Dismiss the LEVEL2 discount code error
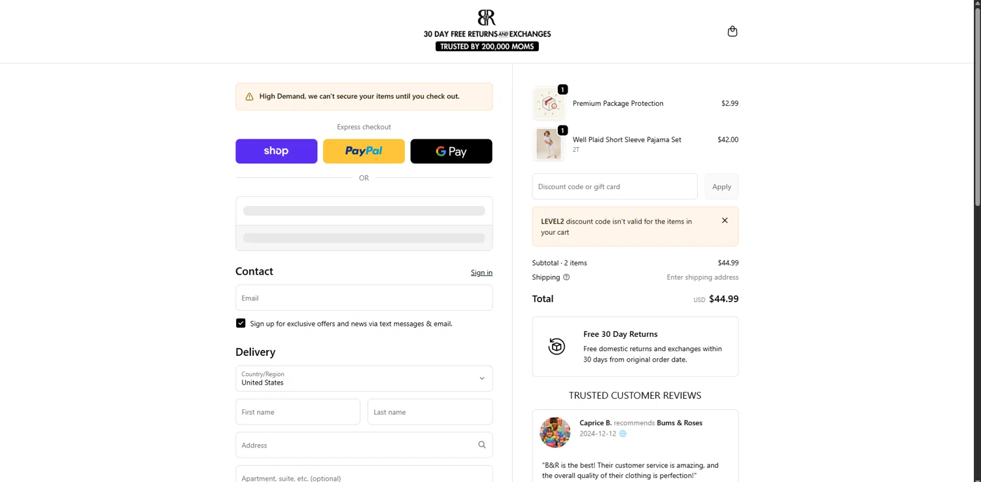This screenshot has height=482, width=981. tap(725, 220)
